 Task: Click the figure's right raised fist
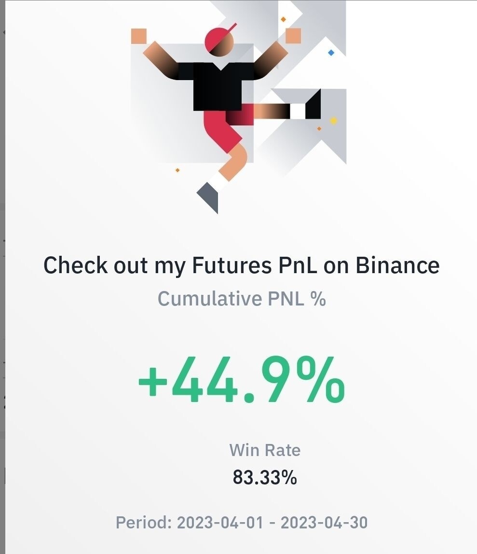293,36
